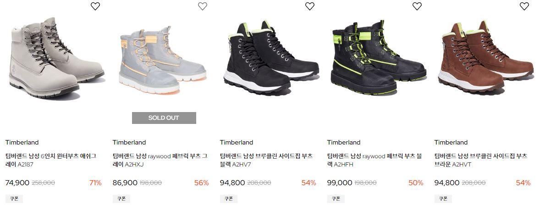The height and width of the screenshot is (209, 545).
Task: Open gray 6-inch winter boots product image
Action: pyautogui.click(x=57, y=58)
